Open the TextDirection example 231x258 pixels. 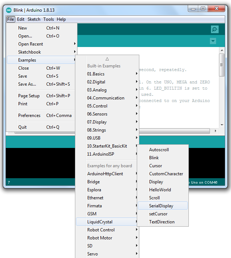pyautogui.click(x=163, y=222)
